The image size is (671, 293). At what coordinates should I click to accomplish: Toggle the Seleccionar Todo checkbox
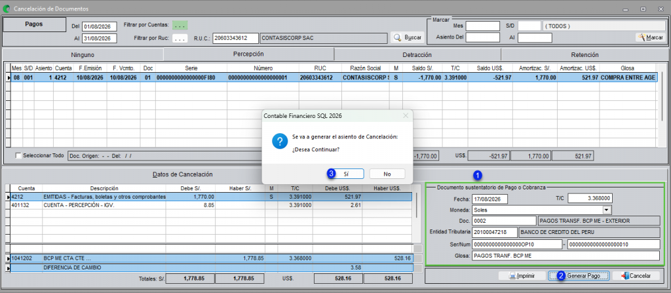18,156
